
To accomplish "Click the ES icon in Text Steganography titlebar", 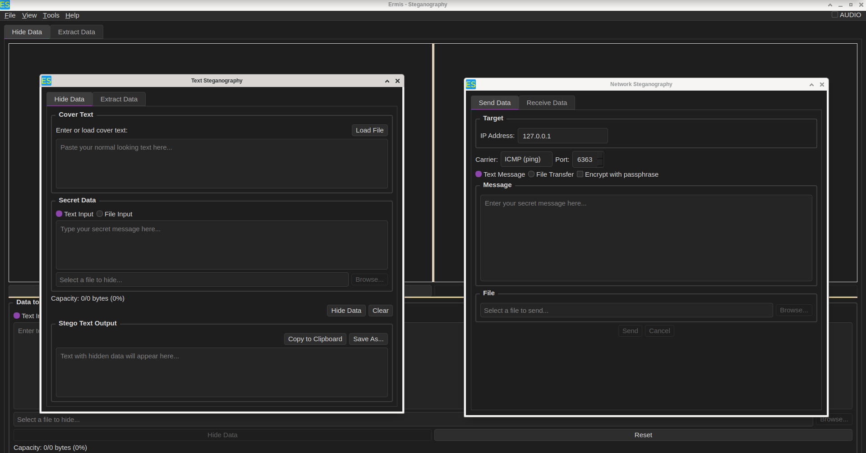I will point(46,81).
